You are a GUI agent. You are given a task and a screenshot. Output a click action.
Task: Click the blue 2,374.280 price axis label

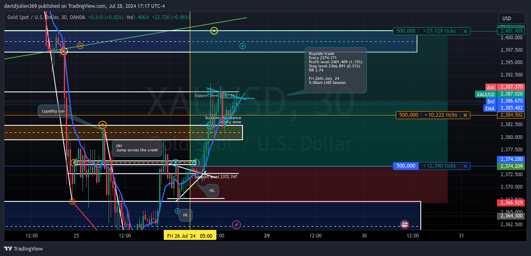pos(511,159)
